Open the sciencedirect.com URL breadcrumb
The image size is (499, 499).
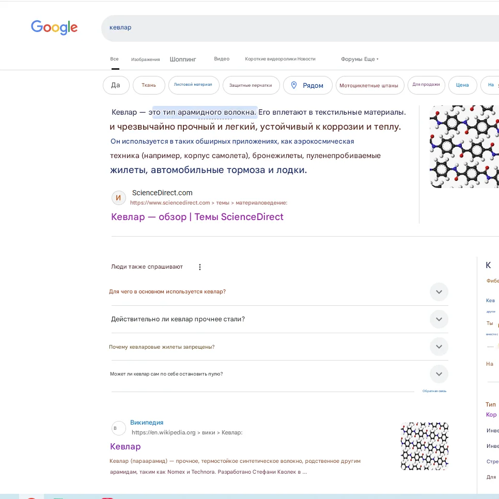pyautogui.click(x=209, y=202)
